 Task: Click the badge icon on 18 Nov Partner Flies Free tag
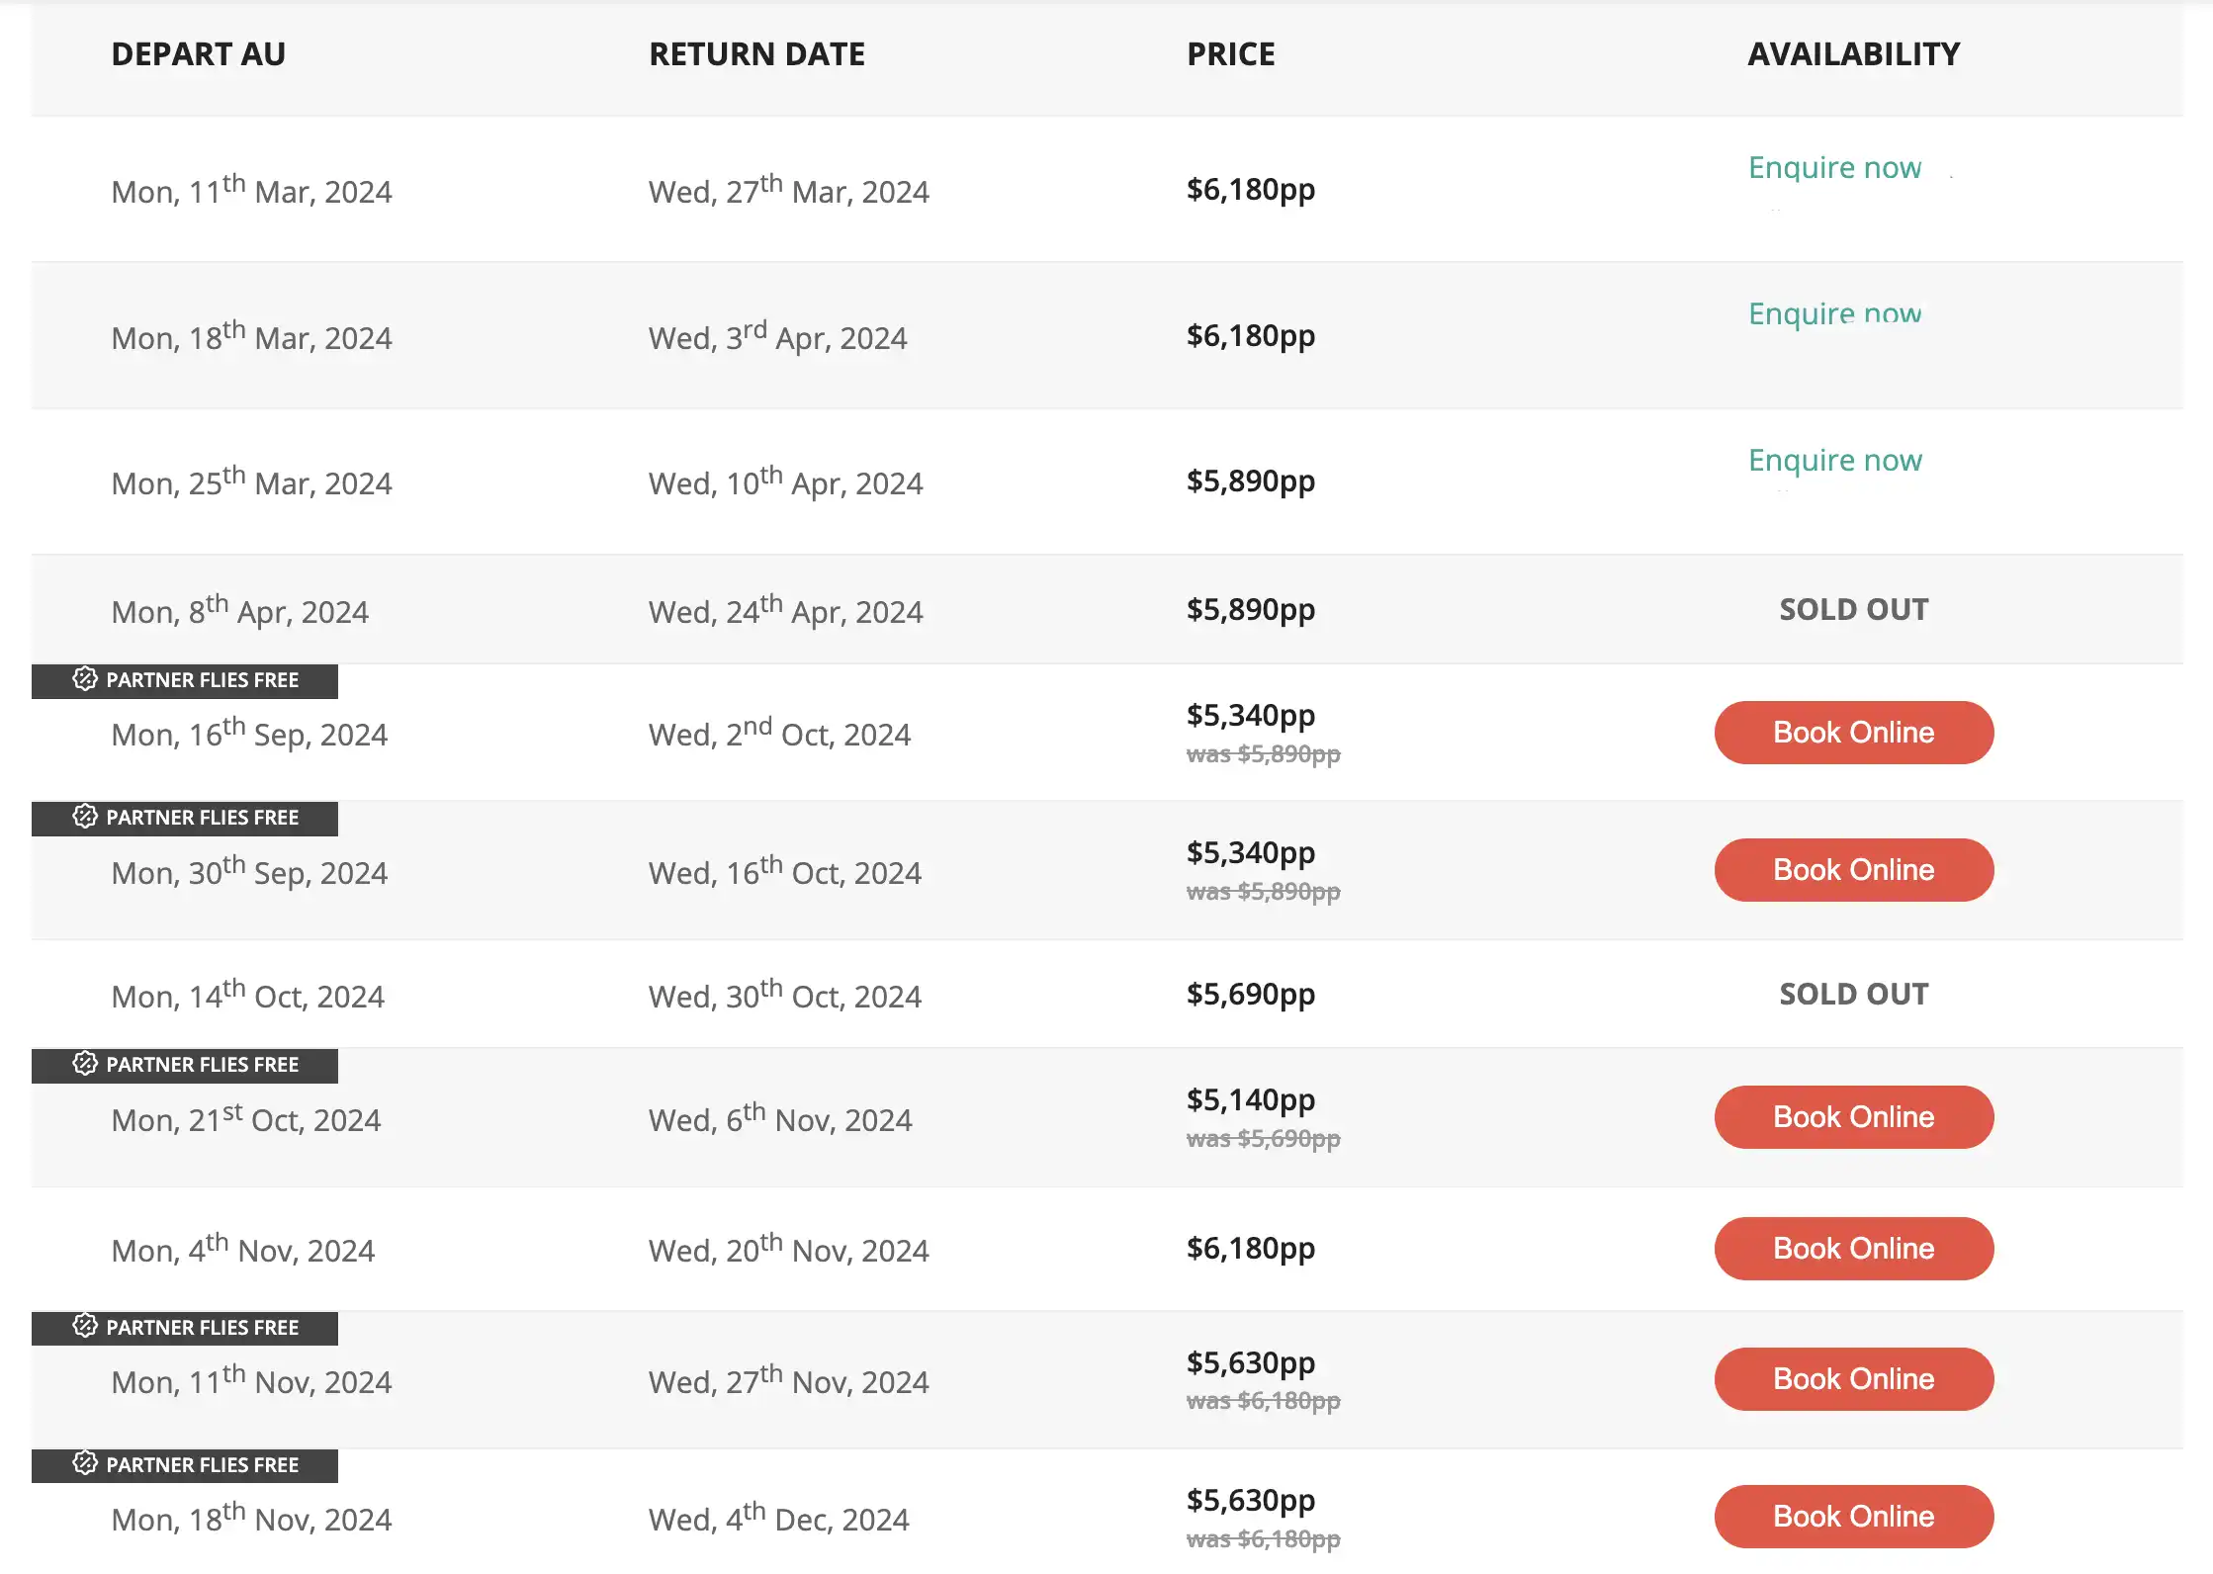tap(86, 1465)
